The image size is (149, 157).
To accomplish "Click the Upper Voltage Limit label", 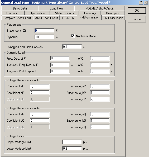I will point(19,142).
